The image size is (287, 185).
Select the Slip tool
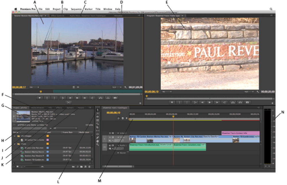click(98, 131)
